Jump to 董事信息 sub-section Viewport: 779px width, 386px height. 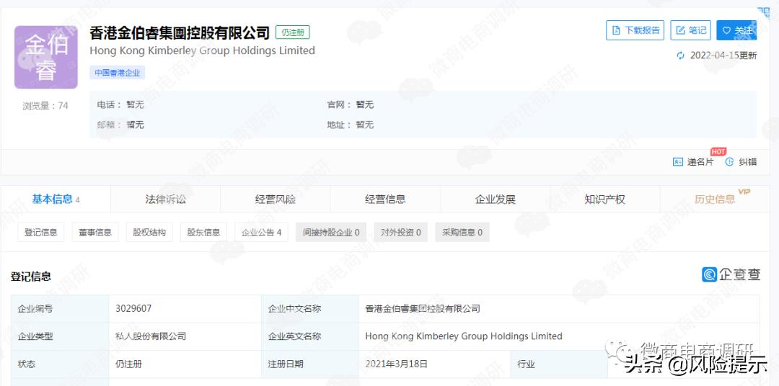[95, 232]
